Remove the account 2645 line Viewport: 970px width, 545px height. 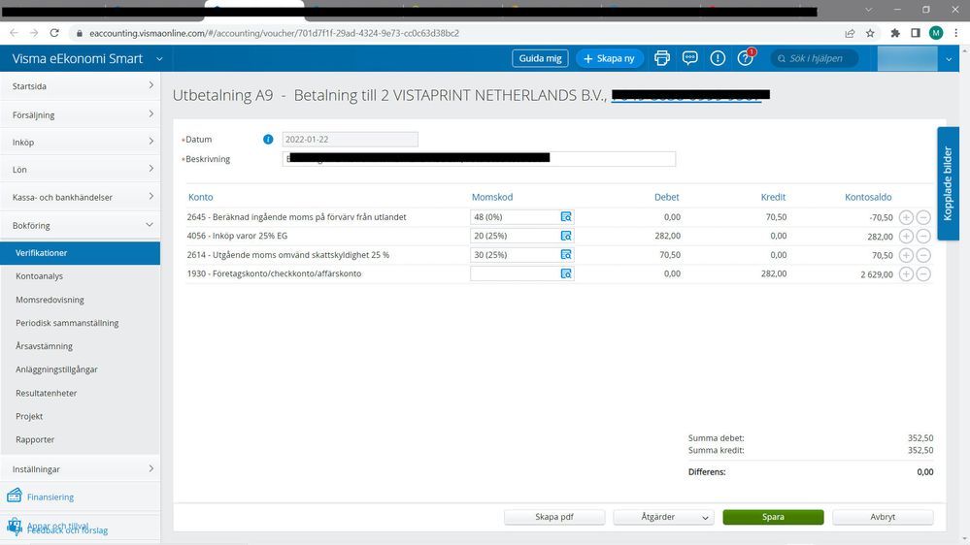click(923, 217)
